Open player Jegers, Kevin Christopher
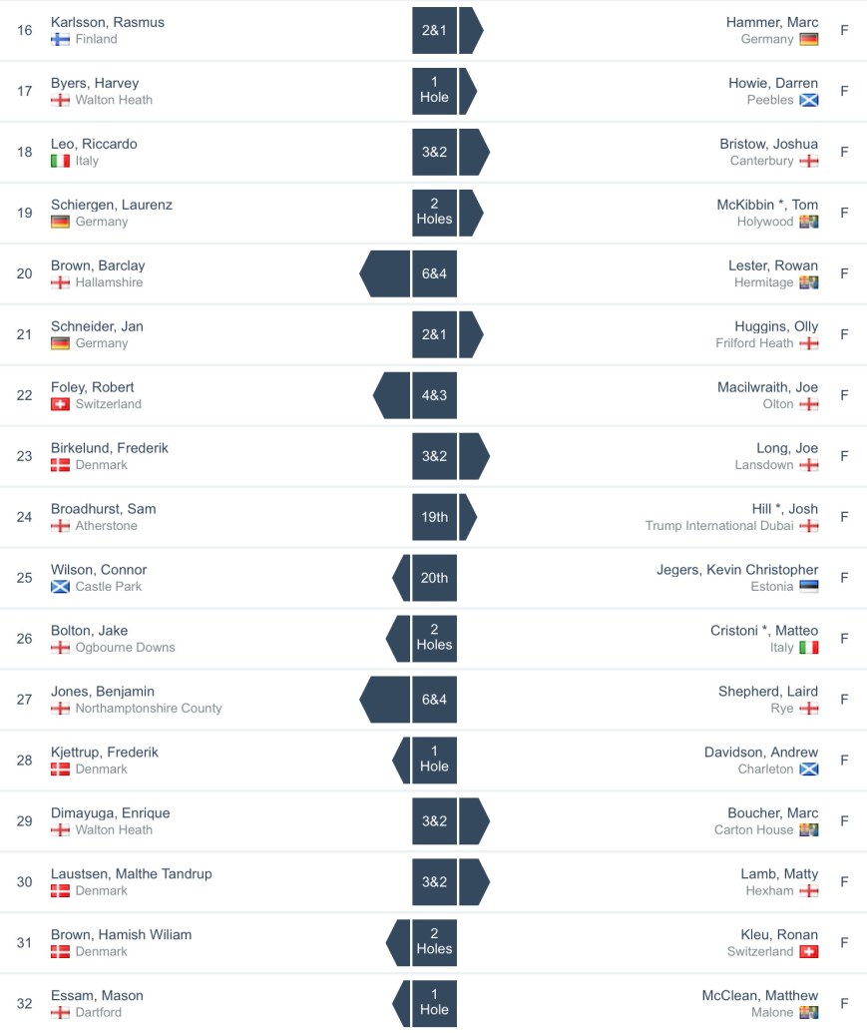The width and height of the screenshot is (867, 1033). tap(737, 570)
